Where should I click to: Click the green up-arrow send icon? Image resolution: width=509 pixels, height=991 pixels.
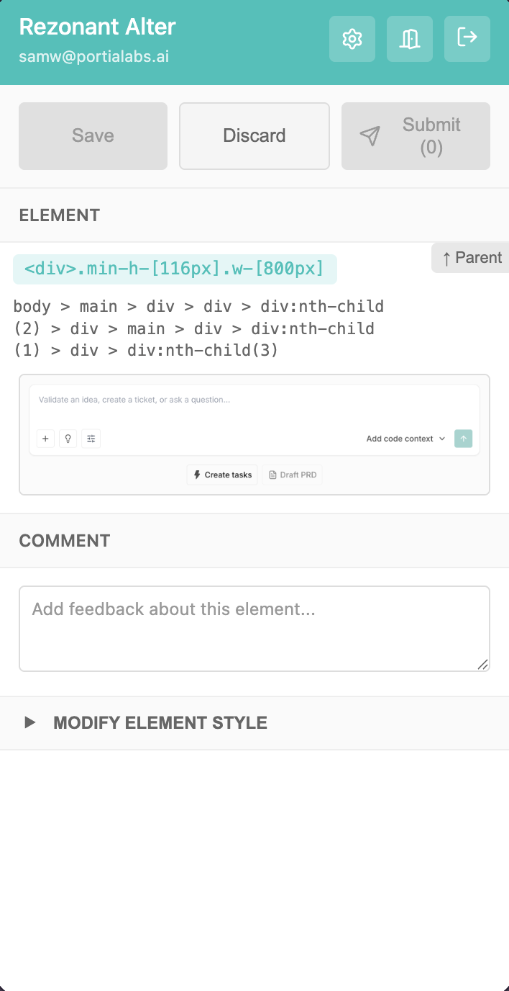click(464, 439)
